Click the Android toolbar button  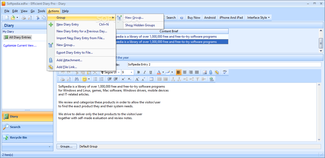coord(210,18)
